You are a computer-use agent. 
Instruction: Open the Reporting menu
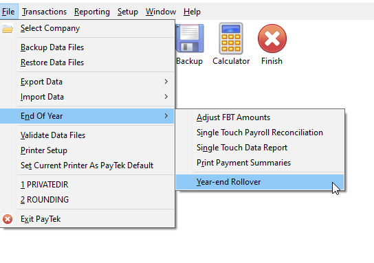click(x=92, y=12)
